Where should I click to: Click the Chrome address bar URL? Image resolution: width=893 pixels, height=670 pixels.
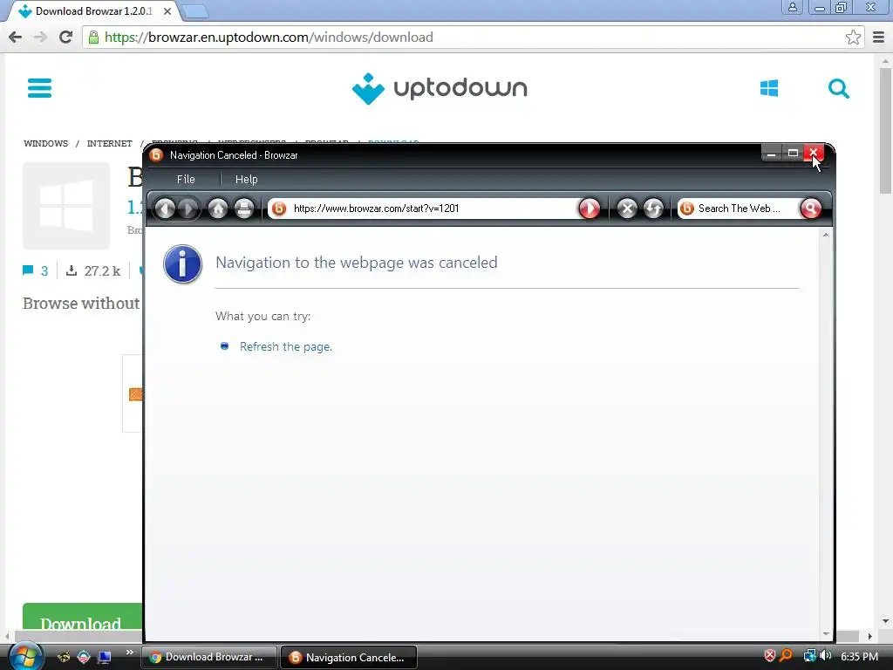click(x=269, y=37)
